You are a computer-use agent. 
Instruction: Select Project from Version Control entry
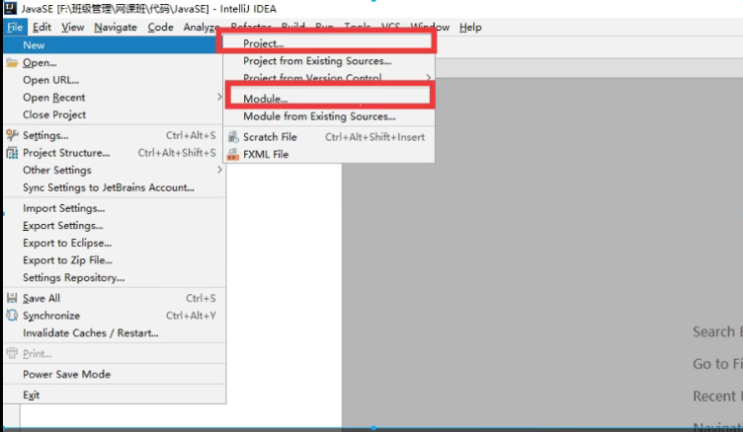pyautogui.click(x=328, y=78)
